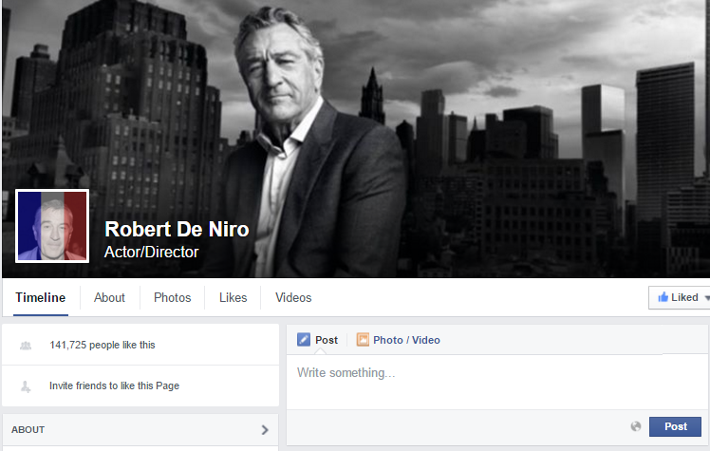Open the Photos tab
Image resolution: width=710 pixels, height=451 pixels.
(172, 297)
